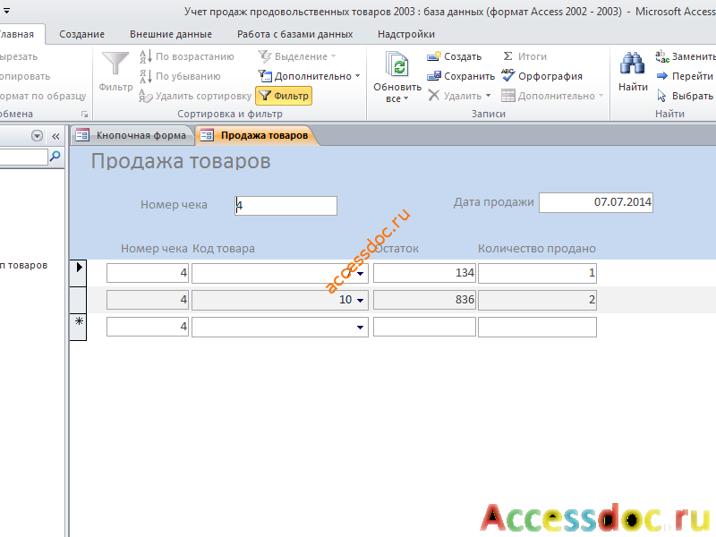Select the new record asterisk selector
This screenshot has height=537, width=716.
(x=78, y=327)
